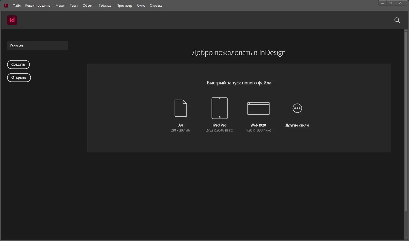Click the iPad Pro tablet icon
Screen dimensions: 409x241
tap(219, 108)
